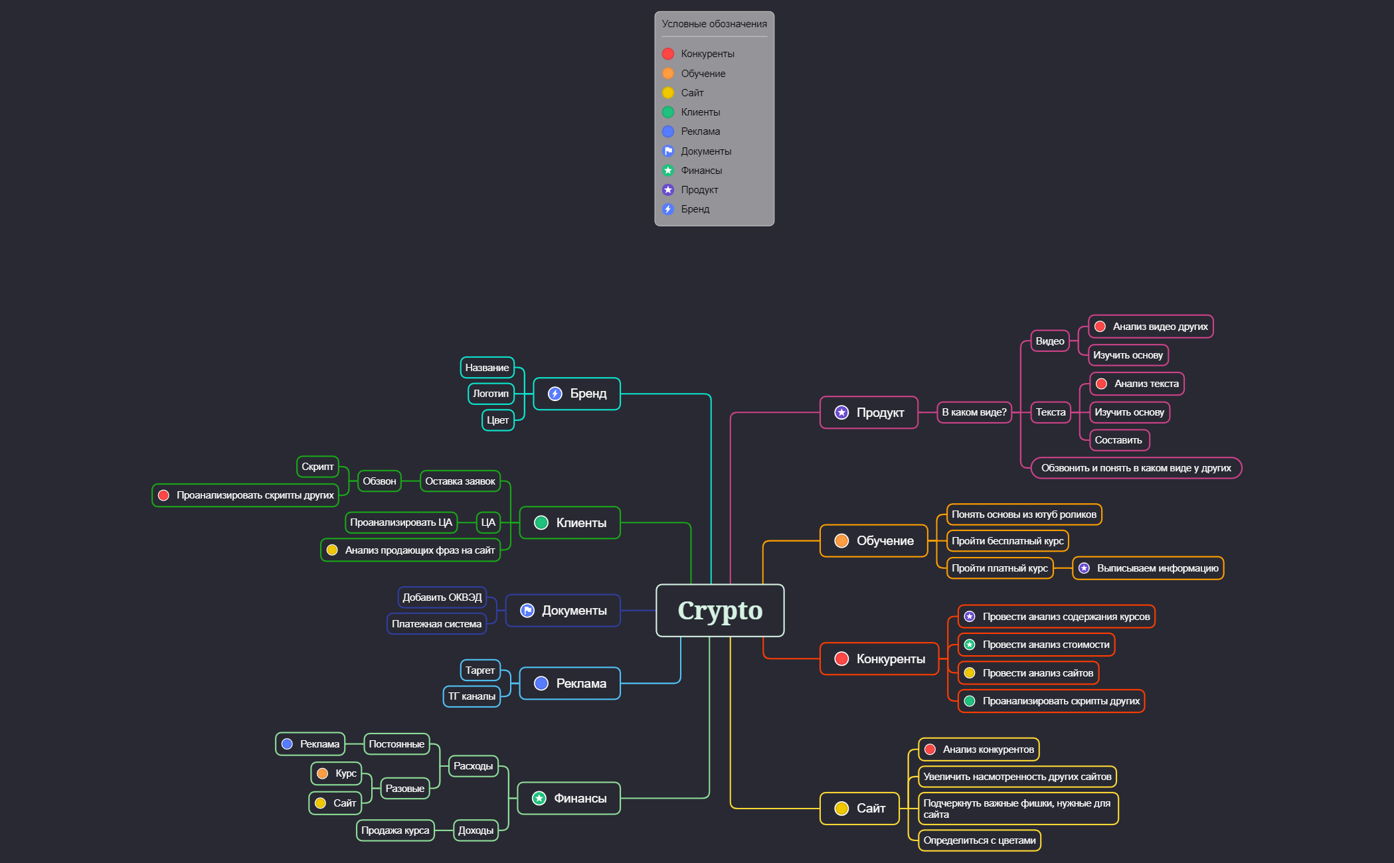1394x863 pixels.
Task: Click the blue circle on the main Реклама node
Action: [541, 683]
